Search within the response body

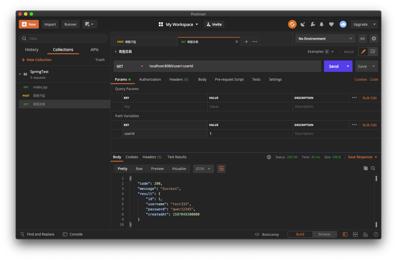373,168
